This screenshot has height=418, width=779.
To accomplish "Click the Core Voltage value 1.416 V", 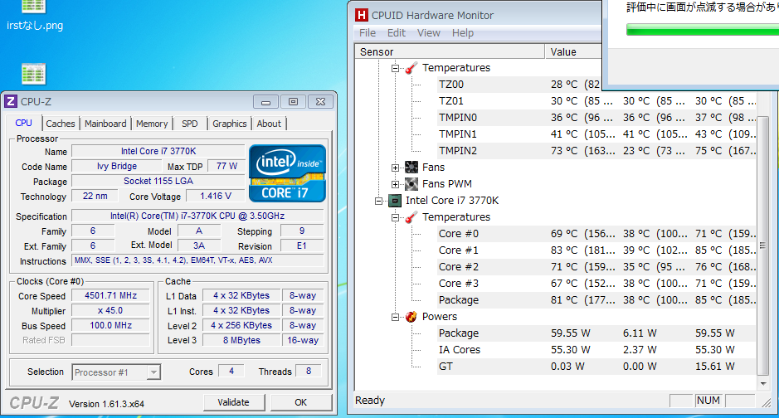I will pos(216,196).
